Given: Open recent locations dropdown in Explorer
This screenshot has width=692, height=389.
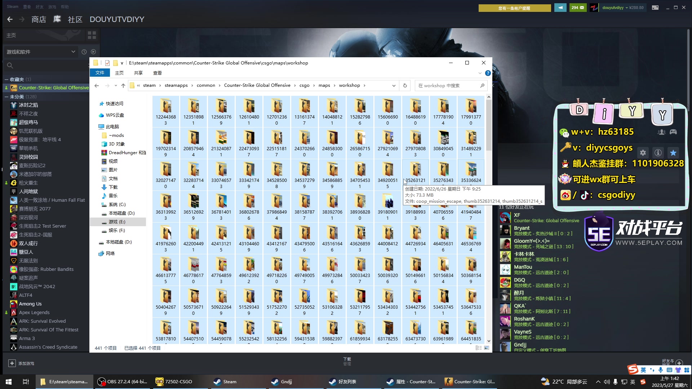Looking at the screenshot, I should pos(116,86).
